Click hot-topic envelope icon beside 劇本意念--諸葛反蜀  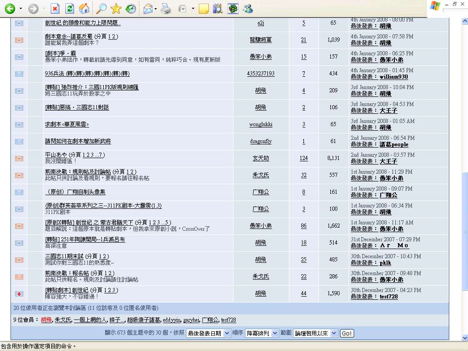(x=19, y=40)
